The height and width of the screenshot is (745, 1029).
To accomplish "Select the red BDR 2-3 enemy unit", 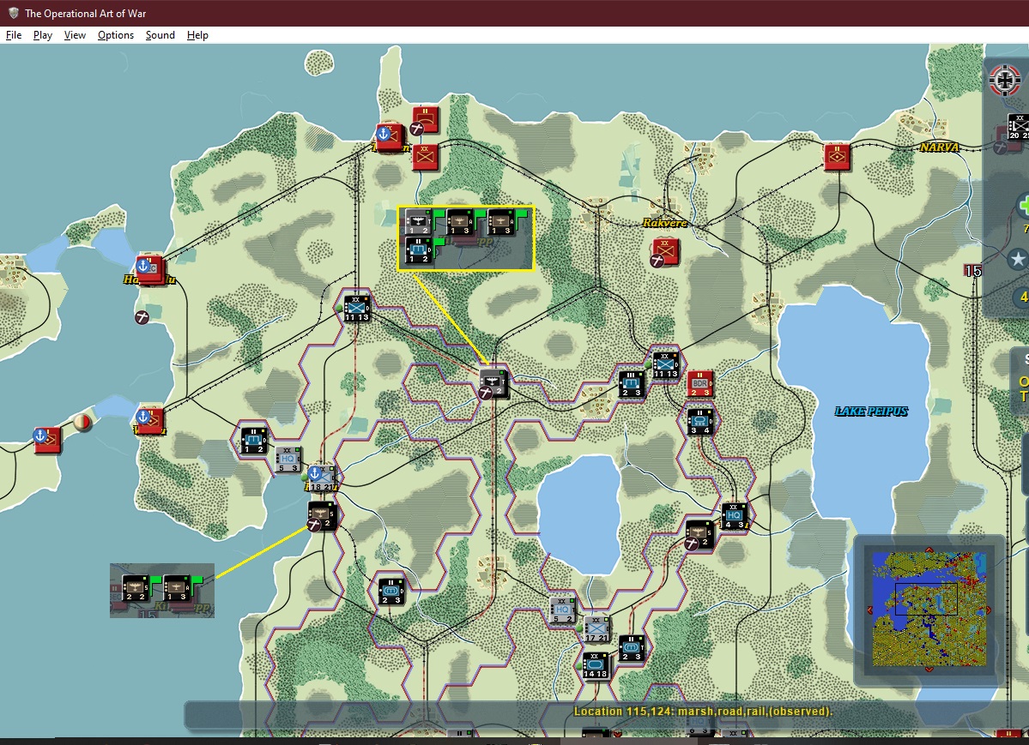I will [700, 384].
